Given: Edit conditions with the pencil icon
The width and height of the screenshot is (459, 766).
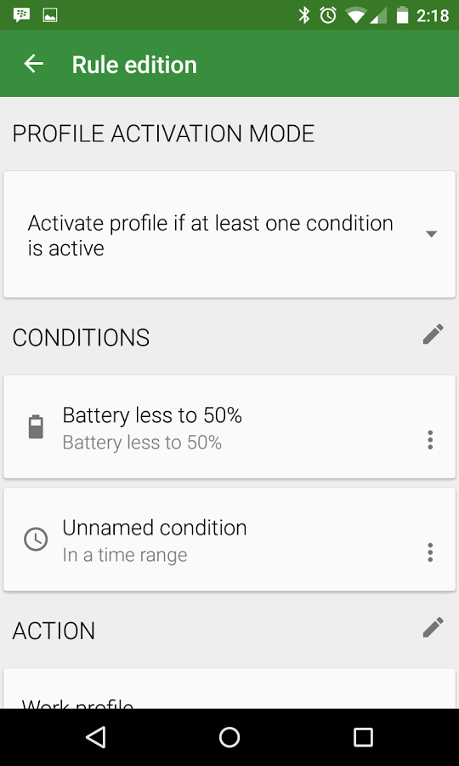Looking at the screenshot, I should pyautogui.click(x=433, y=334).
